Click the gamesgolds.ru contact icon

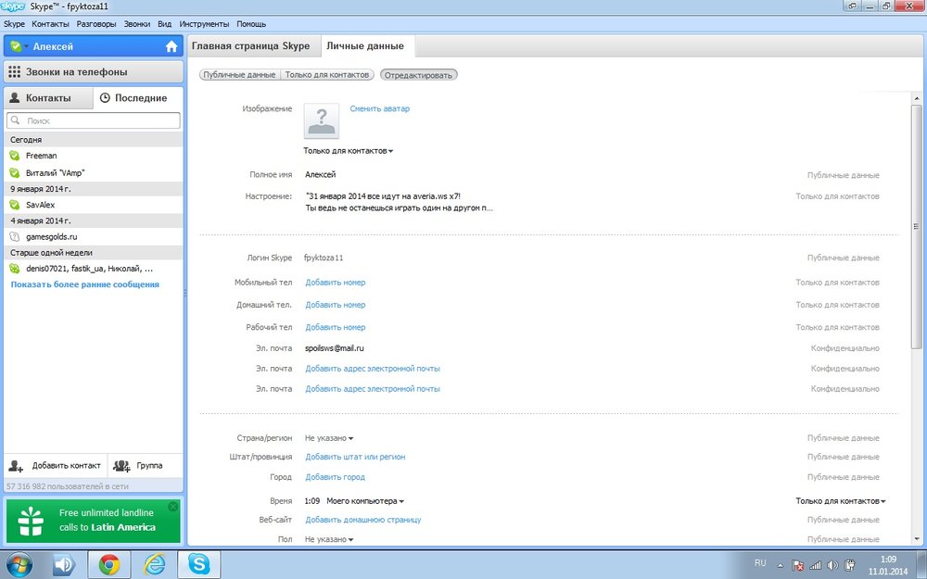pos(15,236)
